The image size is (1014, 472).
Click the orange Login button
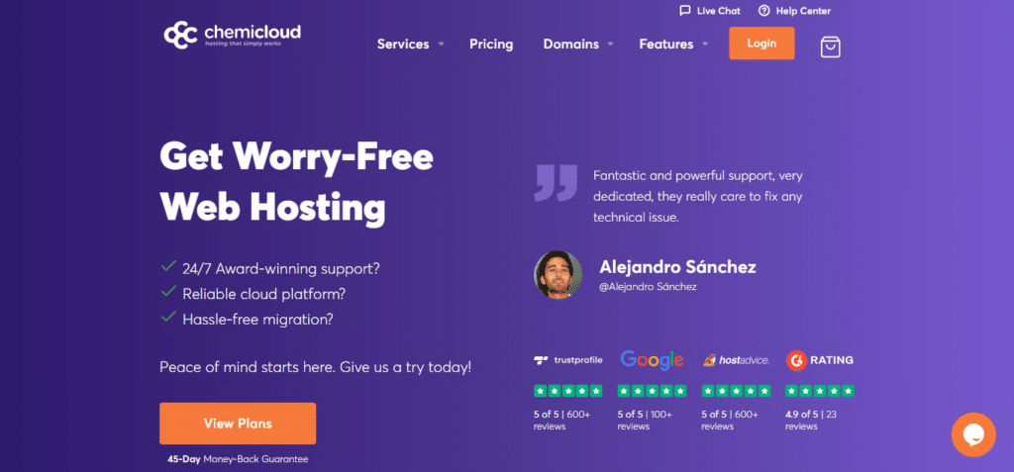tap(761, 44)
